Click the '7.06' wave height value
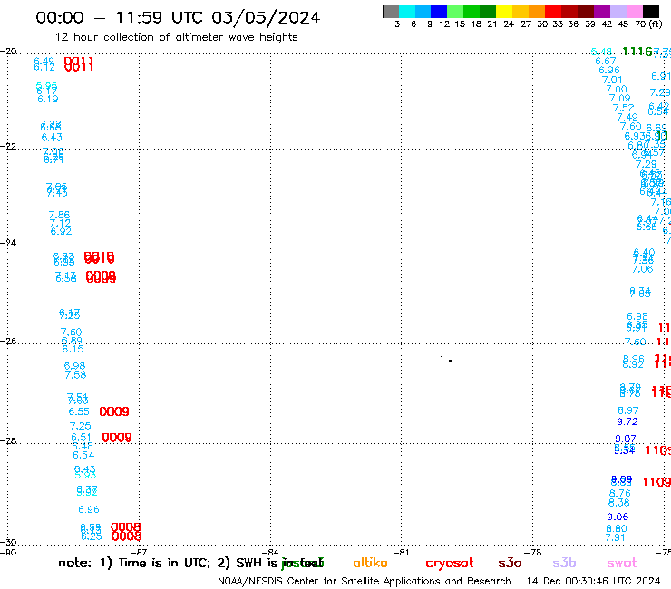Viewport: 671px width, 589px height. tap(642, 269)
